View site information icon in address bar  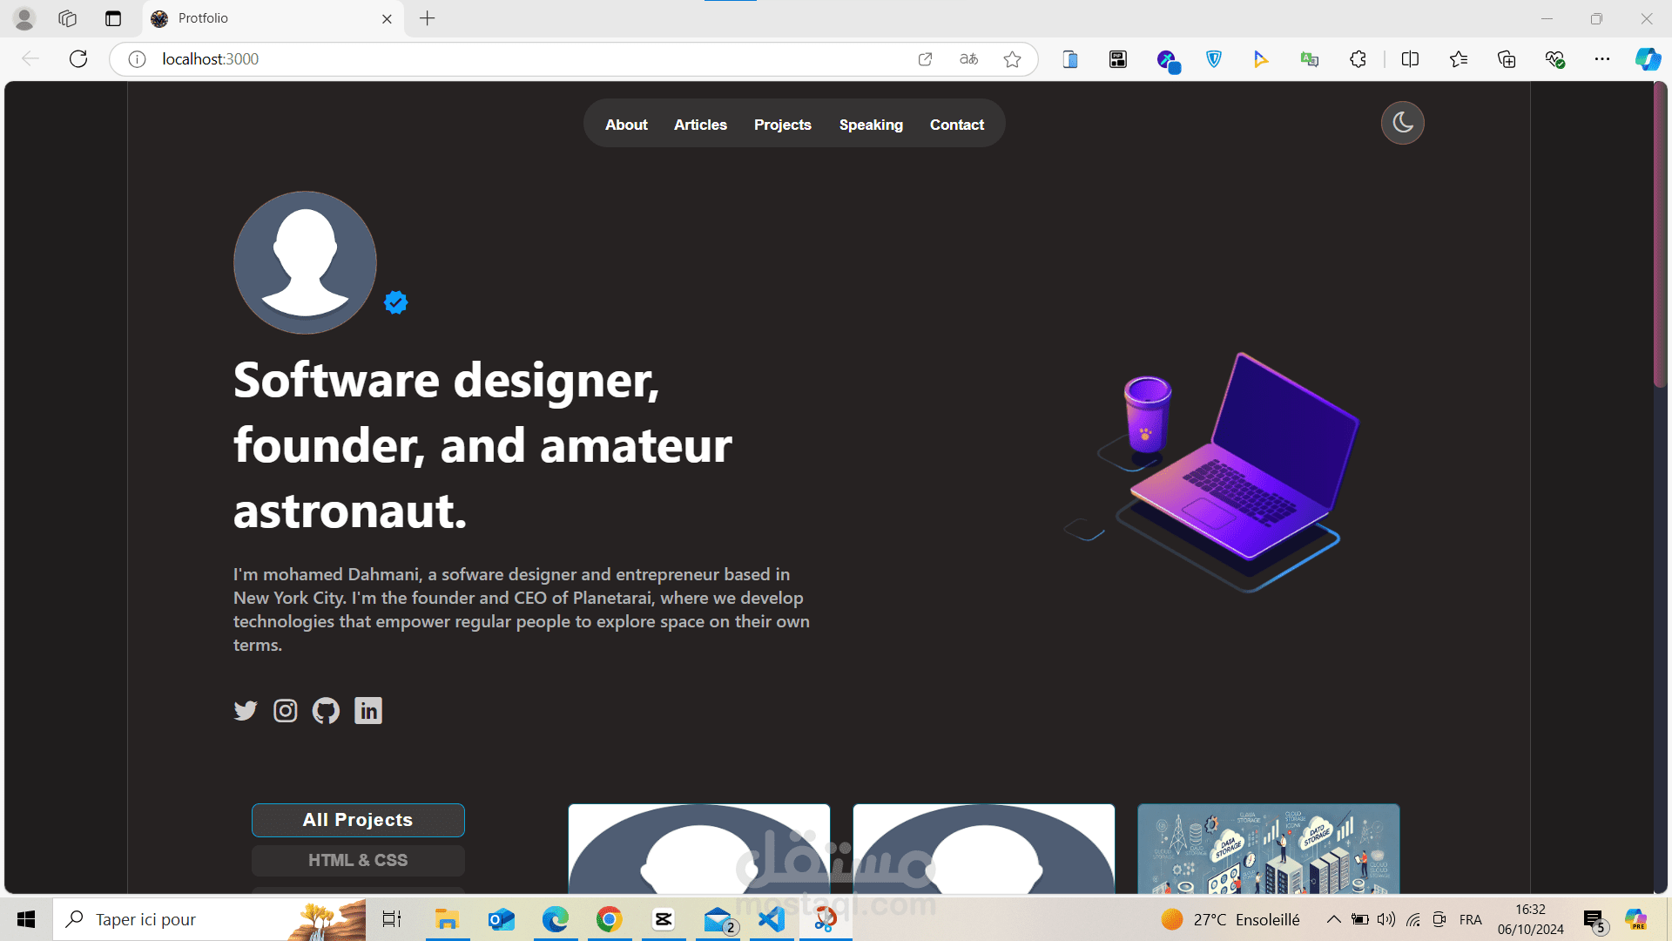point(137,59)
